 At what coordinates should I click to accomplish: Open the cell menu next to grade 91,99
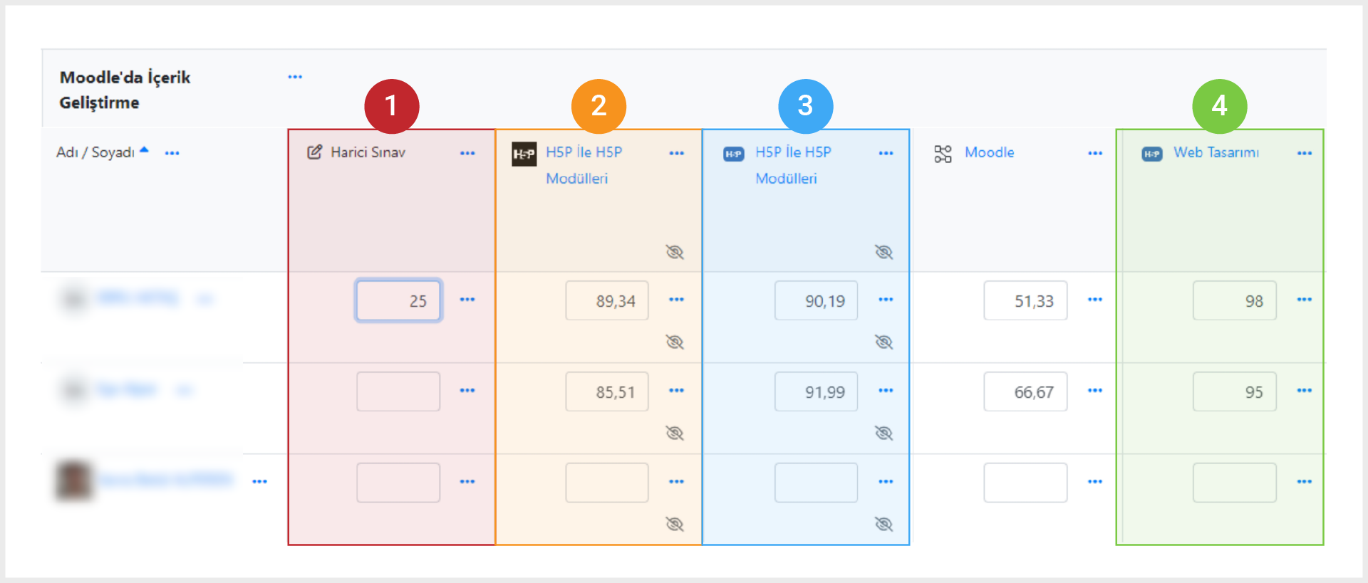coord(886,391)
